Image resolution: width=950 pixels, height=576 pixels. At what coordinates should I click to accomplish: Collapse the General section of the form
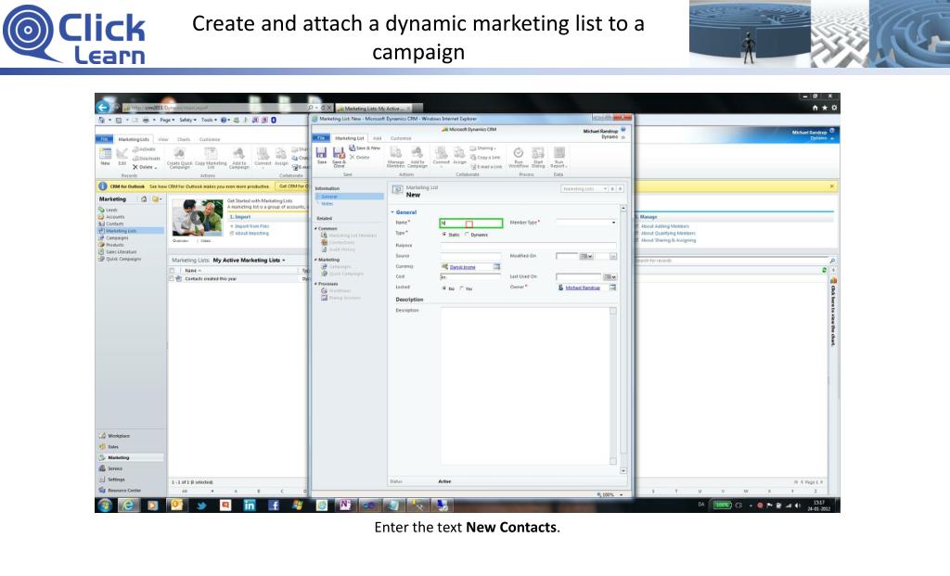point(392,212)
